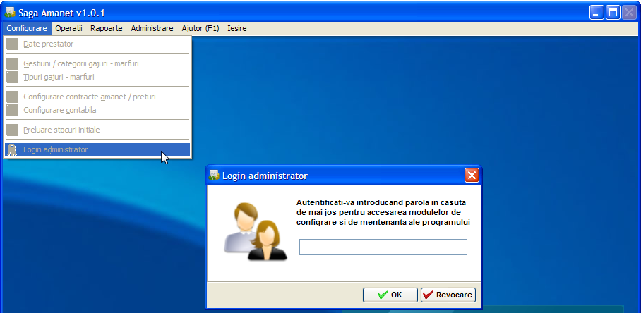Open the Administrare menu
The height and width of the screenshot is (313, 641).
pyautogui.click(x=152, y=29)
